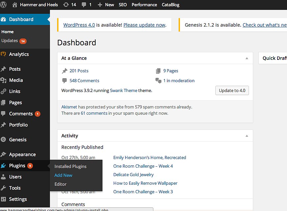
Task: Open the CataBlog admin bar menu
Action: 170,5
